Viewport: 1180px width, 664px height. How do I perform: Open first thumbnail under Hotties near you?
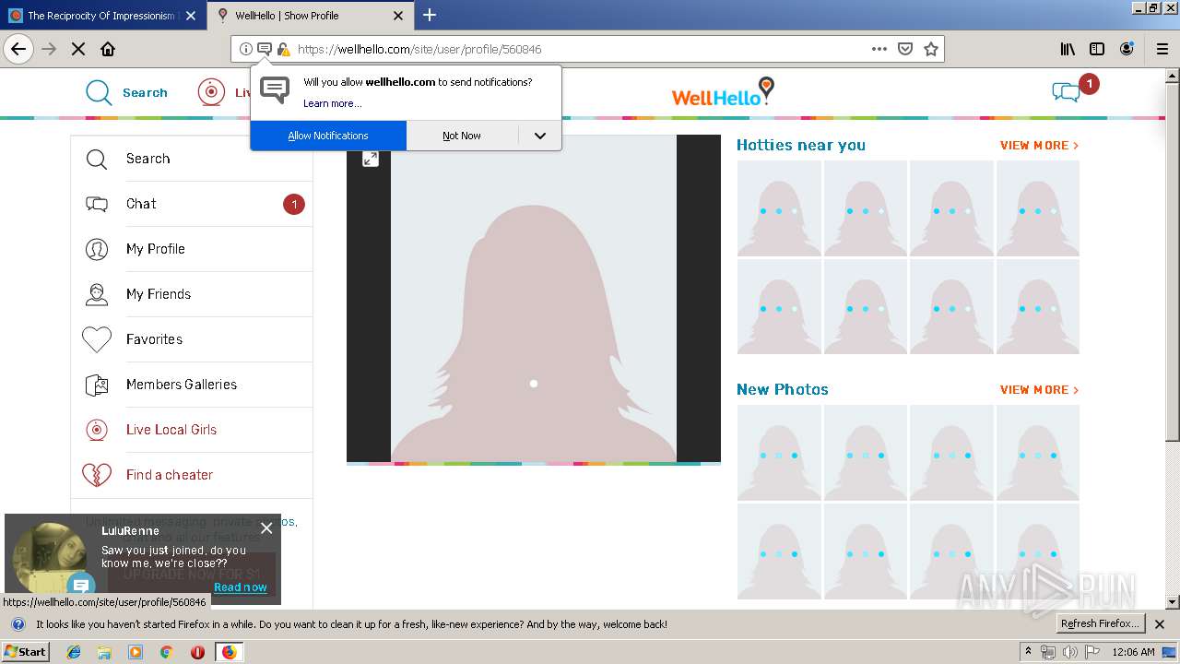779,208
